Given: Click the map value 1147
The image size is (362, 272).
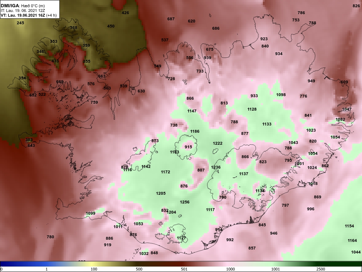Looking at the screenshot, I should [x=191, y=111].
